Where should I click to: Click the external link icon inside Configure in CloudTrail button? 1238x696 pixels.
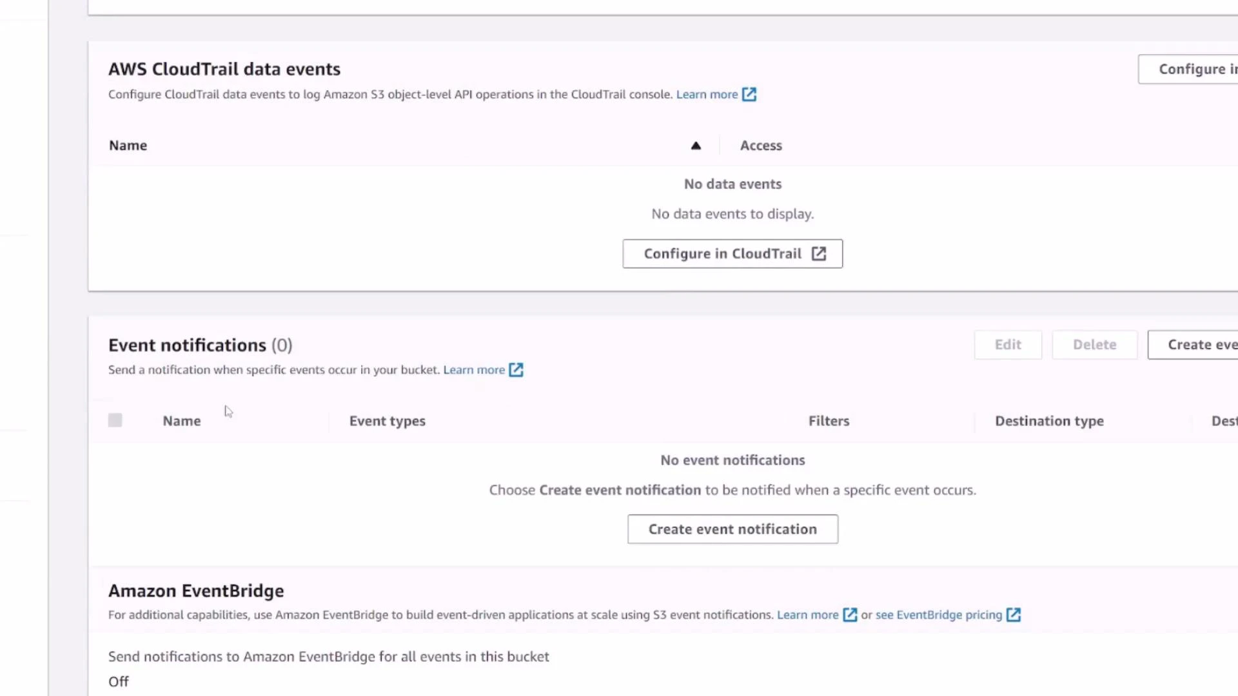[819, 253]
